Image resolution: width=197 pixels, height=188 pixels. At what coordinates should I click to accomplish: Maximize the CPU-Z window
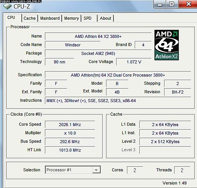pos(172,4)
